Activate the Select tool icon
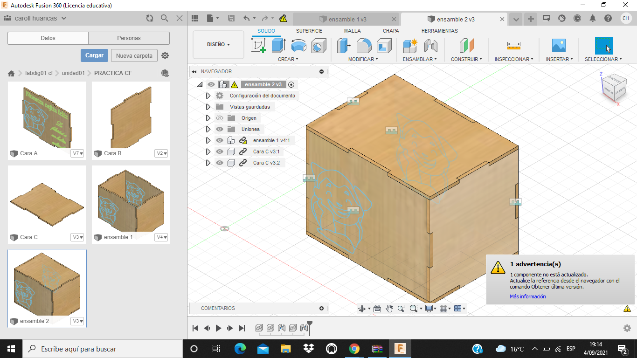 [604, 46]
